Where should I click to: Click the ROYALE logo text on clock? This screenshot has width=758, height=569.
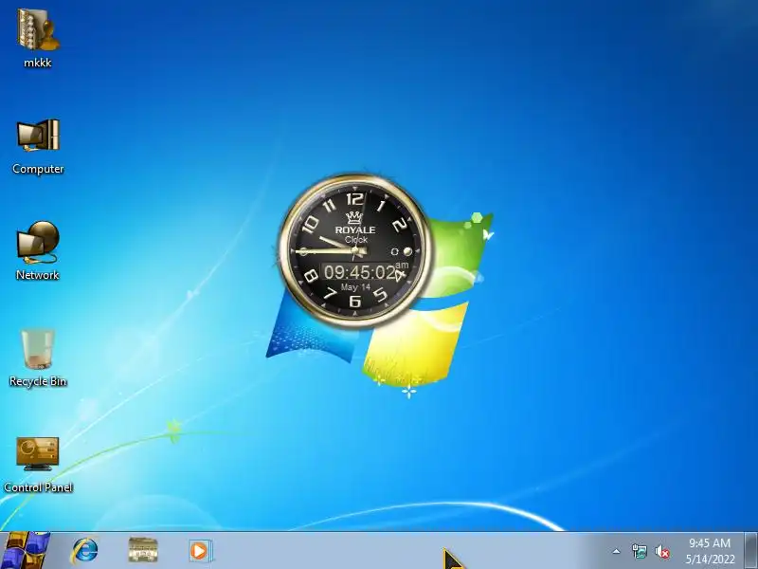[355, 229]
